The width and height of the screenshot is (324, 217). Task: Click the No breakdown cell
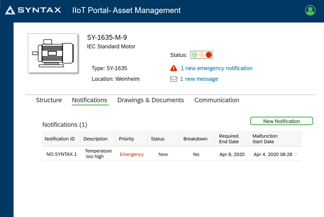196,154
